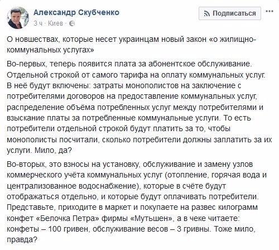
Task: Click the words «централизованное водоснабжение»
Action: 73,186
